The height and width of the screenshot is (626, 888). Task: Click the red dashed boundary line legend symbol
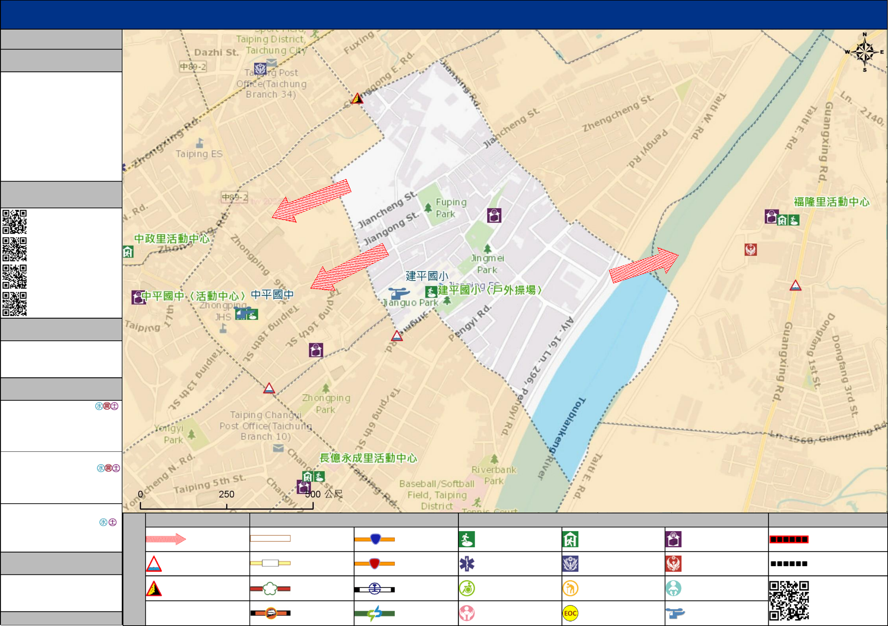tap(789, 539)
